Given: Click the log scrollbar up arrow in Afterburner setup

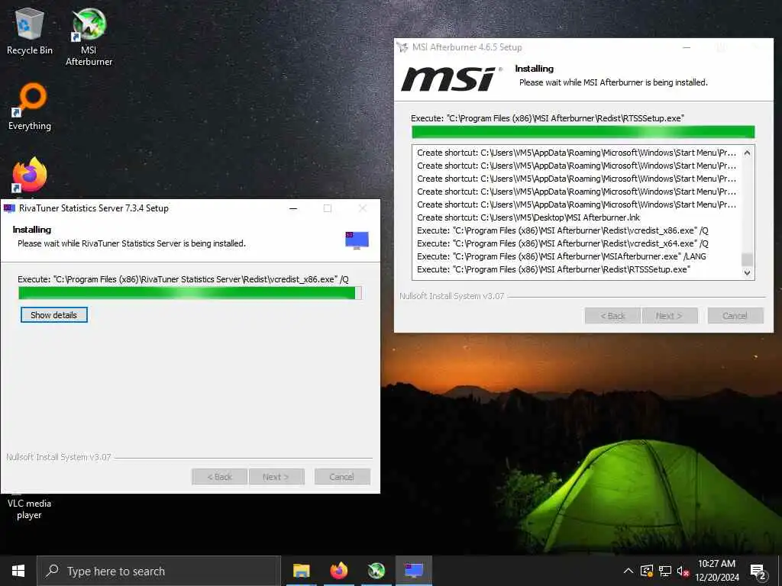Looking at the screenshot, I should pos(747,153).
